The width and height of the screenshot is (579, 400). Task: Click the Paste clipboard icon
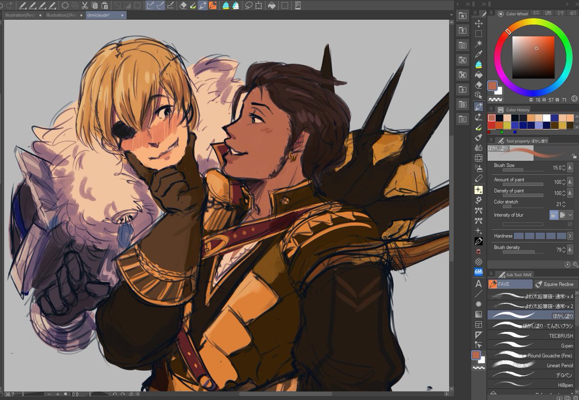point(106,5)
